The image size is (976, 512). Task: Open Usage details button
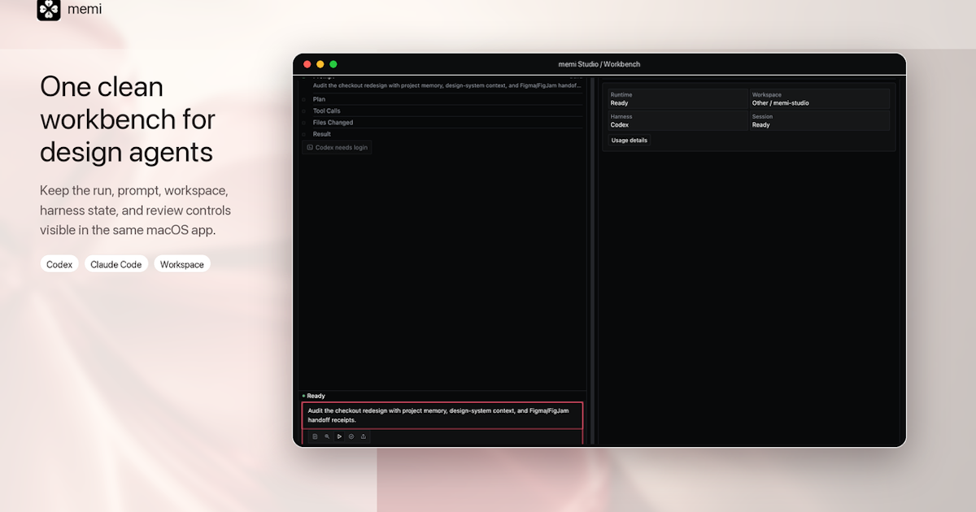coord(630,141)
